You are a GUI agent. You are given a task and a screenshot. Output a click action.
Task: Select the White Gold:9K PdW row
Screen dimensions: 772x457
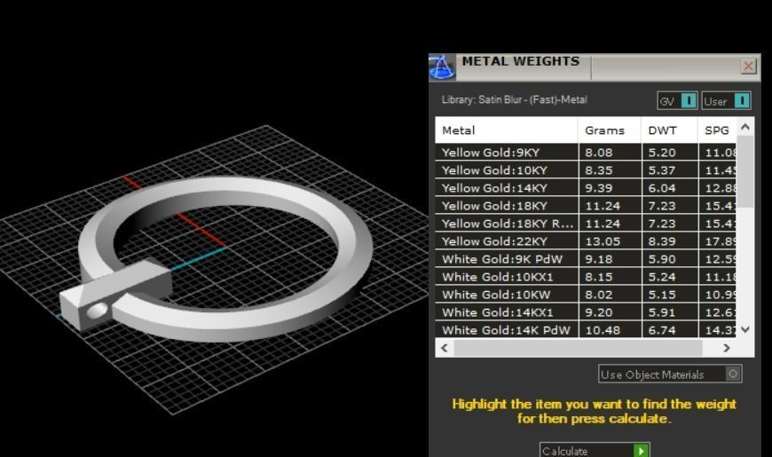pyautogui.click(x=586, y=259)
